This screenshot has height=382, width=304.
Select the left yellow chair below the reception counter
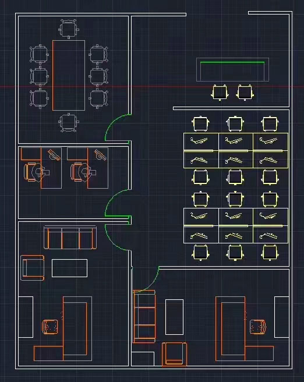[220, 93]
